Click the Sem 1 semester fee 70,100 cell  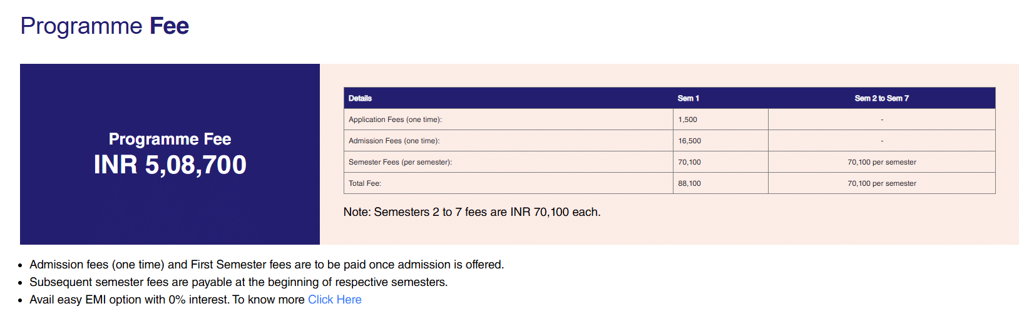click(689, 162)
